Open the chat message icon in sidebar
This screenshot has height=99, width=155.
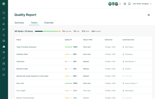pos(4,75)
